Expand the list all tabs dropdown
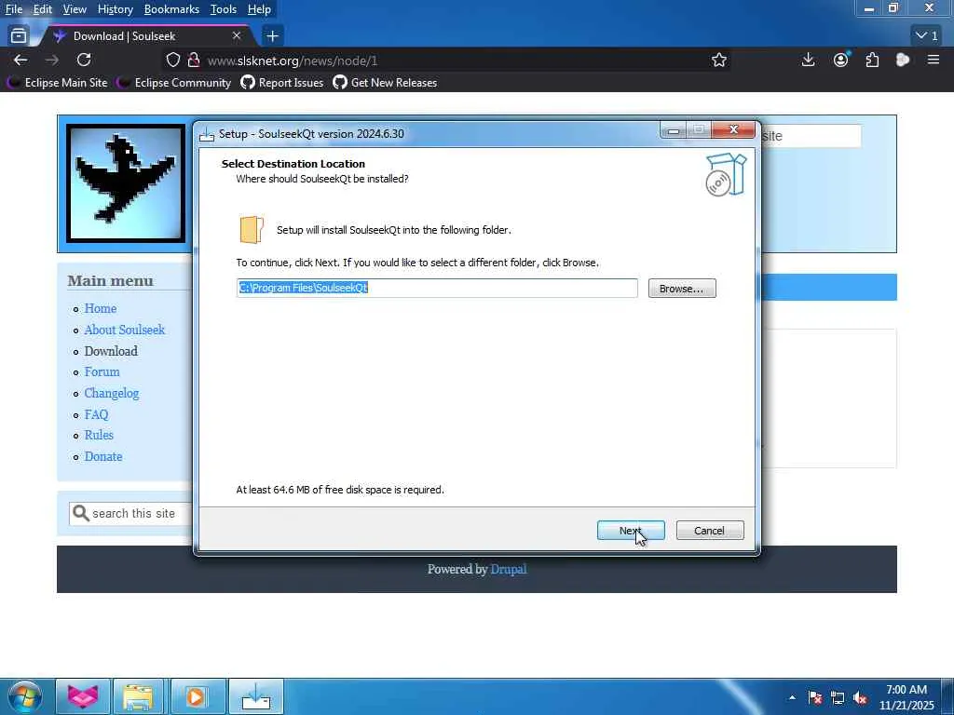 point(927,36)
